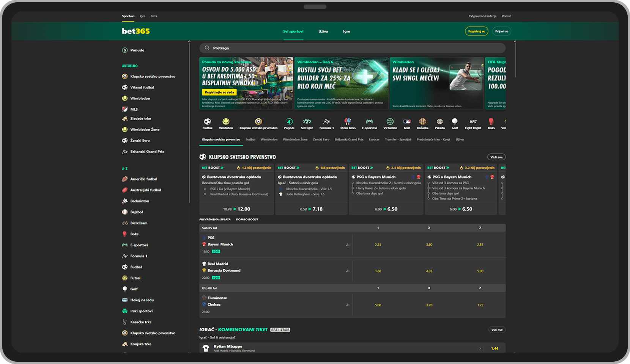630x364 pixels.
Task: Pick draw odds 4.33 for Real Madrid match
Action: [429, 271]
